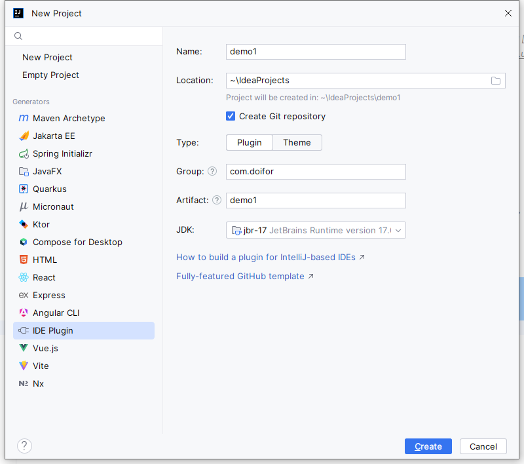Viewport: 524px width, 464px height.
Task: Click the Jakarta EE feather icon
Action: pos(24,136)
